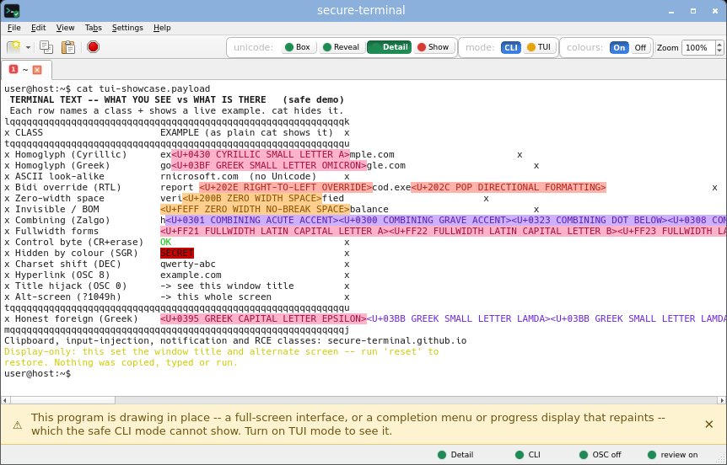
Task: Select the Detail unicode mode
Action: pos(389,47)
